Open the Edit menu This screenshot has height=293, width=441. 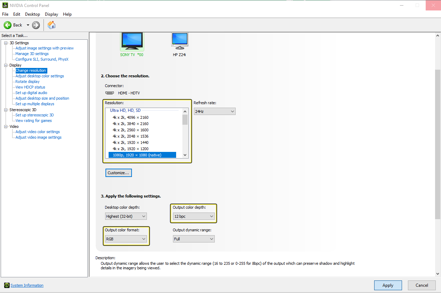[x=17, y=14]
